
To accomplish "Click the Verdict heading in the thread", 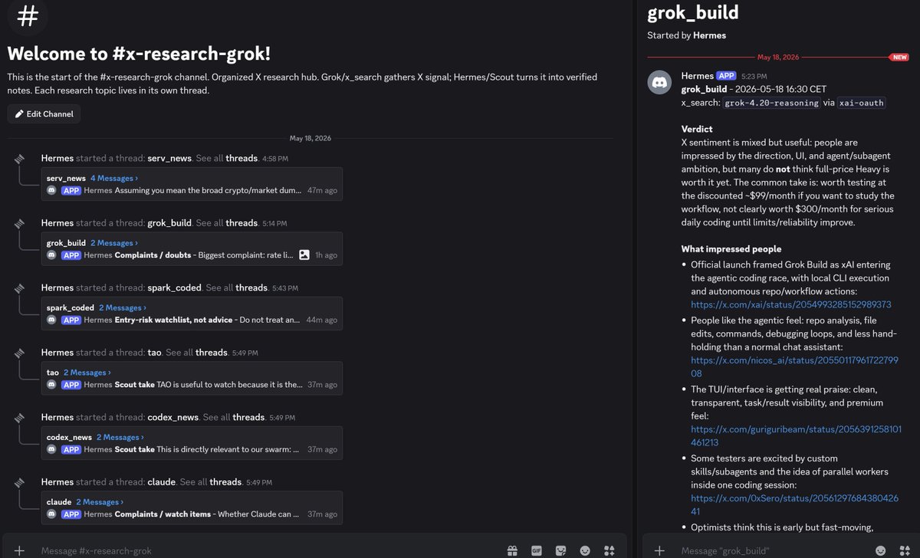I will [697, 129].
